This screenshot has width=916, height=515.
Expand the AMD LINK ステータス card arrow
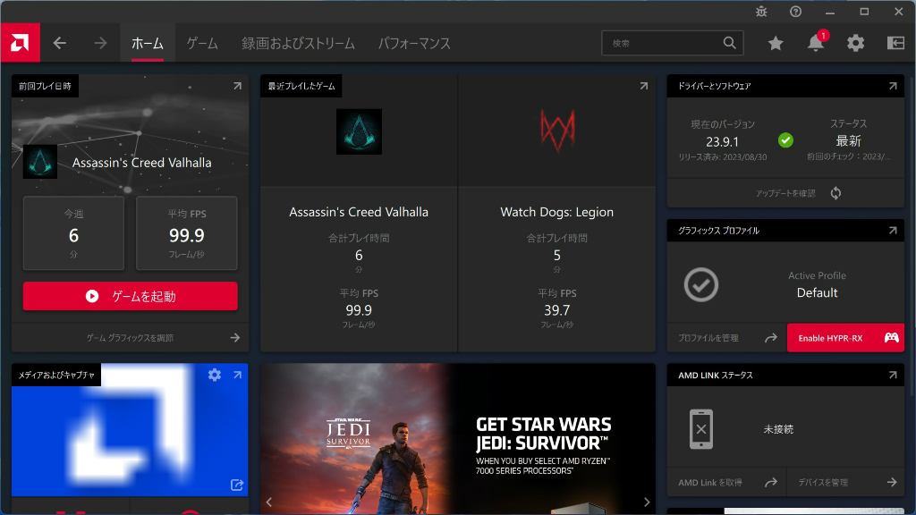coord(893,375)
